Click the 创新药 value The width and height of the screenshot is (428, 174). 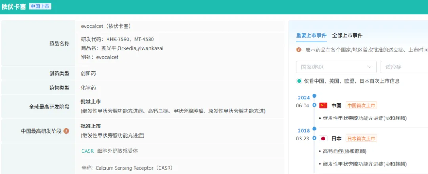88,73
